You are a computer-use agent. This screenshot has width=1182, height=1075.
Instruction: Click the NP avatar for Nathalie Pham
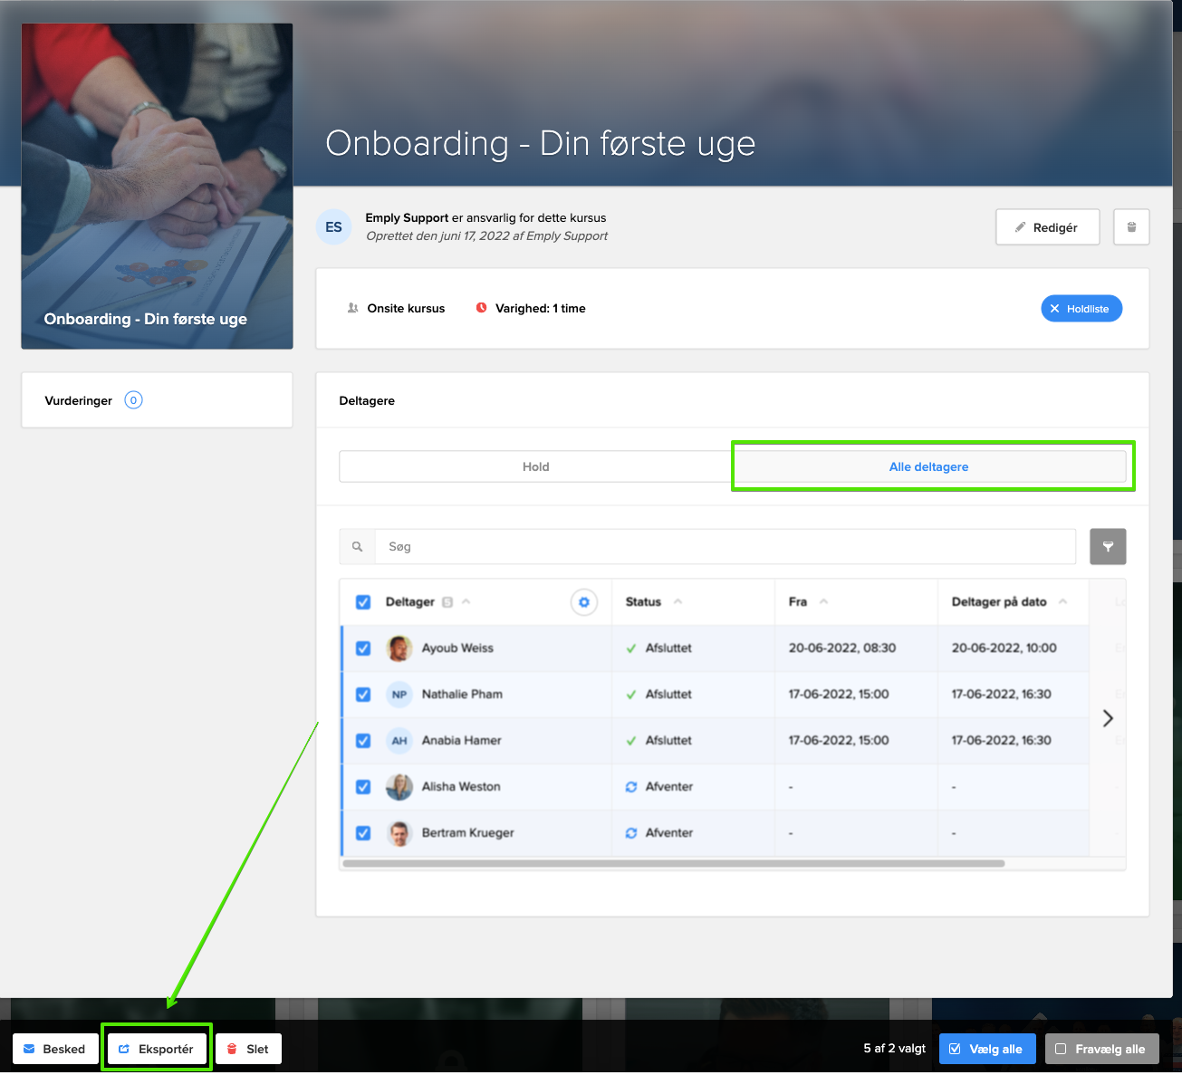[x=399, y=695]
